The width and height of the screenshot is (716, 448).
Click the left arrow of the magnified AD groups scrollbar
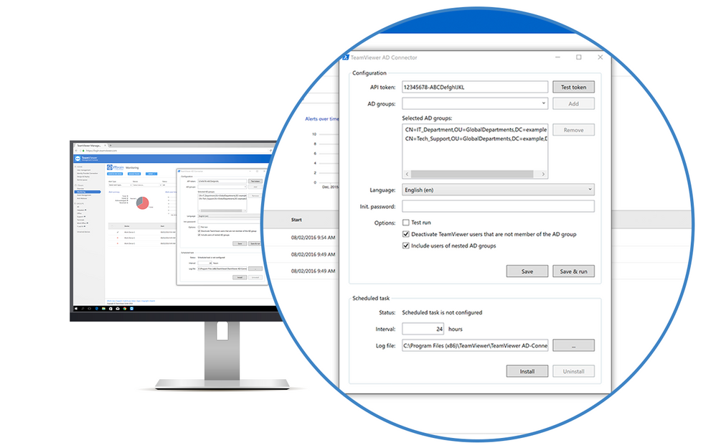[408, 174]
